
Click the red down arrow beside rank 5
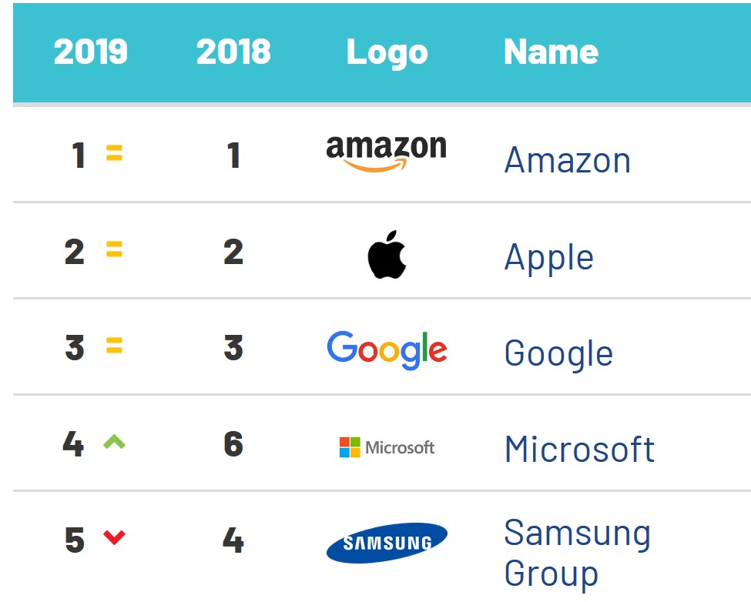click(x=114, y=537)
